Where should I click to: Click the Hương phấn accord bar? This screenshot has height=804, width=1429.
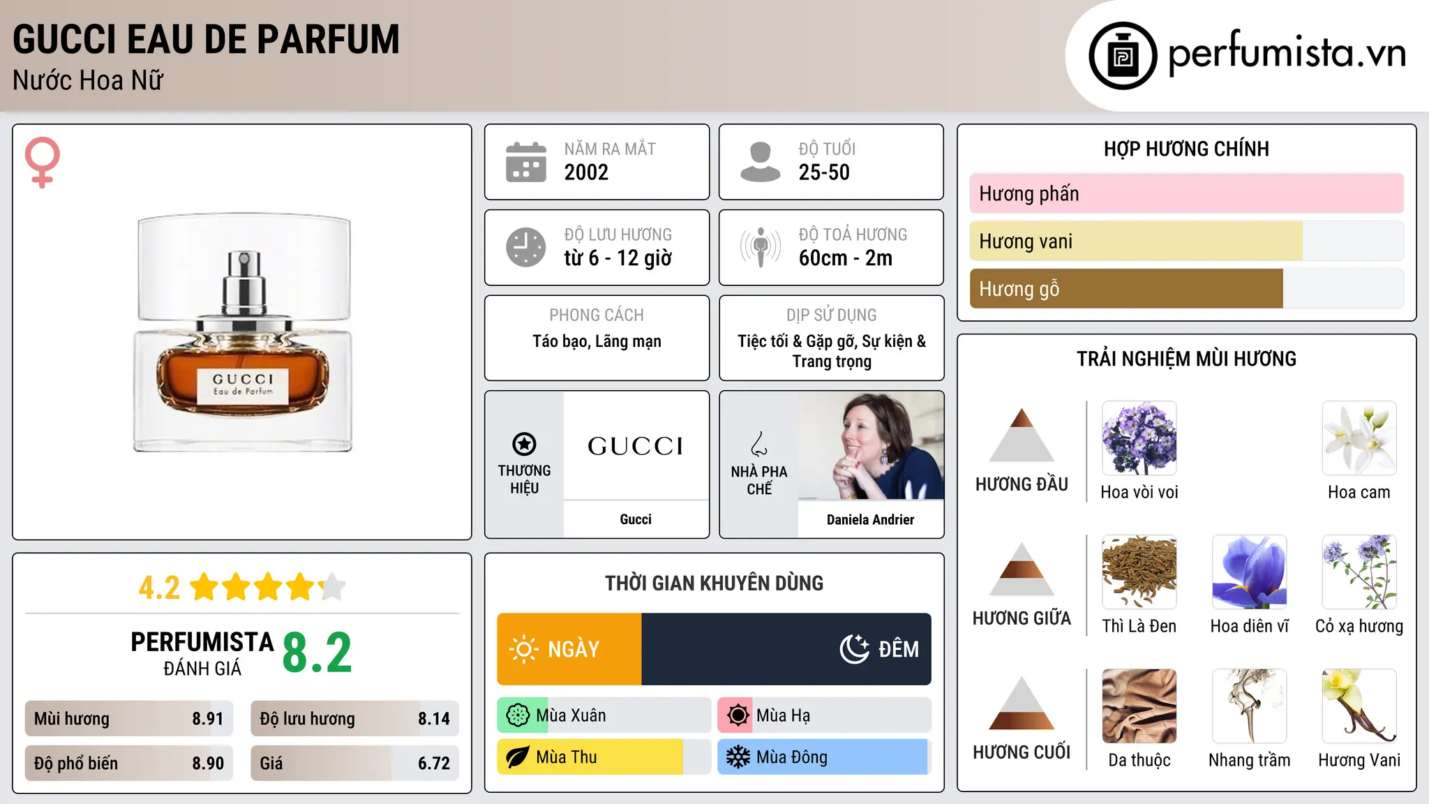coord(1187,193)
